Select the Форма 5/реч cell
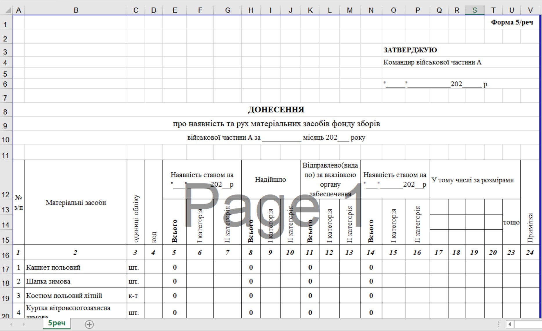The height and width of the screenshot is (331, 542). [512, 22]
